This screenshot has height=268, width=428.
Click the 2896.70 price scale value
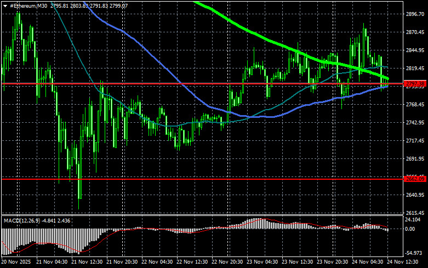(415, 14)
